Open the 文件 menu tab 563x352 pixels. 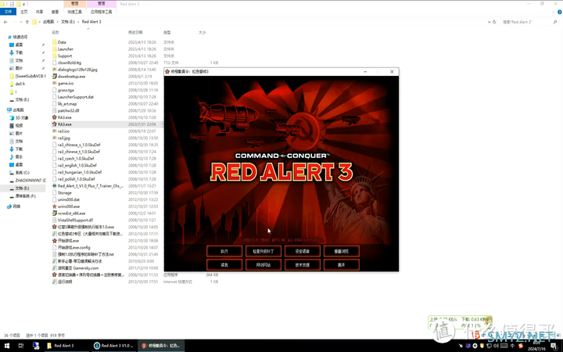[9, 12]
